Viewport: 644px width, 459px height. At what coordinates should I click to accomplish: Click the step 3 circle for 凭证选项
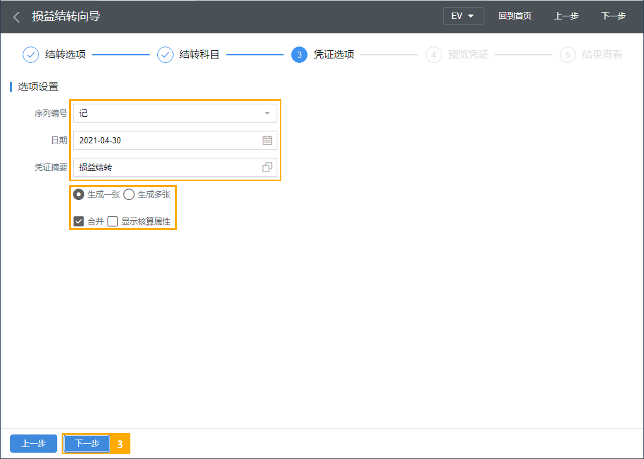click(x=299, y=55)
